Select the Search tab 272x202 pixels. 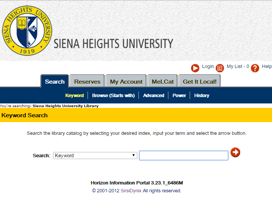coord(55,81)
